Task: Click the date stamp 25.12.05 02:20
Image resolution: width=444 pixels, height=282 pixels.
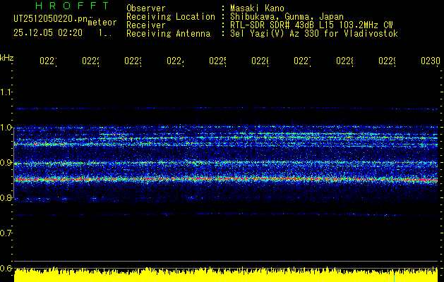Action: click(x=48, y=33)
